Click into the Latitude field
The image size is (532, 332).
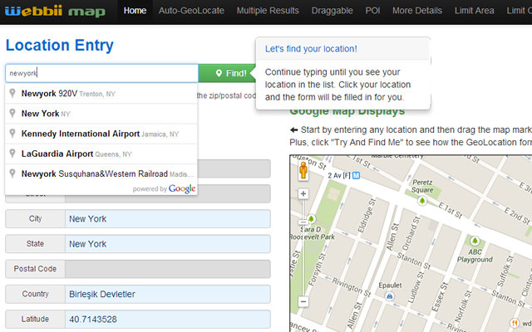point(167,320)
